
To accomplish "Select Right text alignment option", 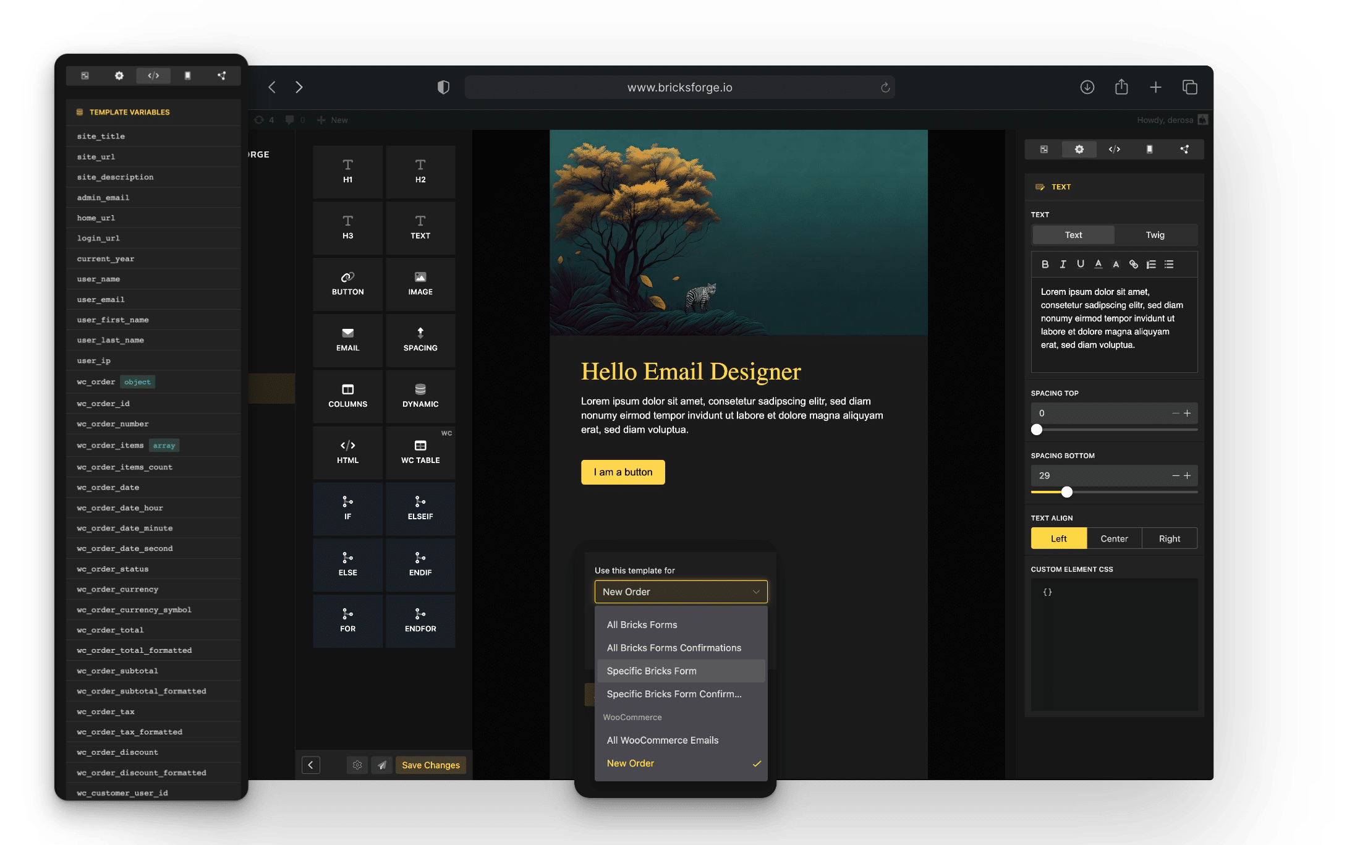I will coord(1168,537).
